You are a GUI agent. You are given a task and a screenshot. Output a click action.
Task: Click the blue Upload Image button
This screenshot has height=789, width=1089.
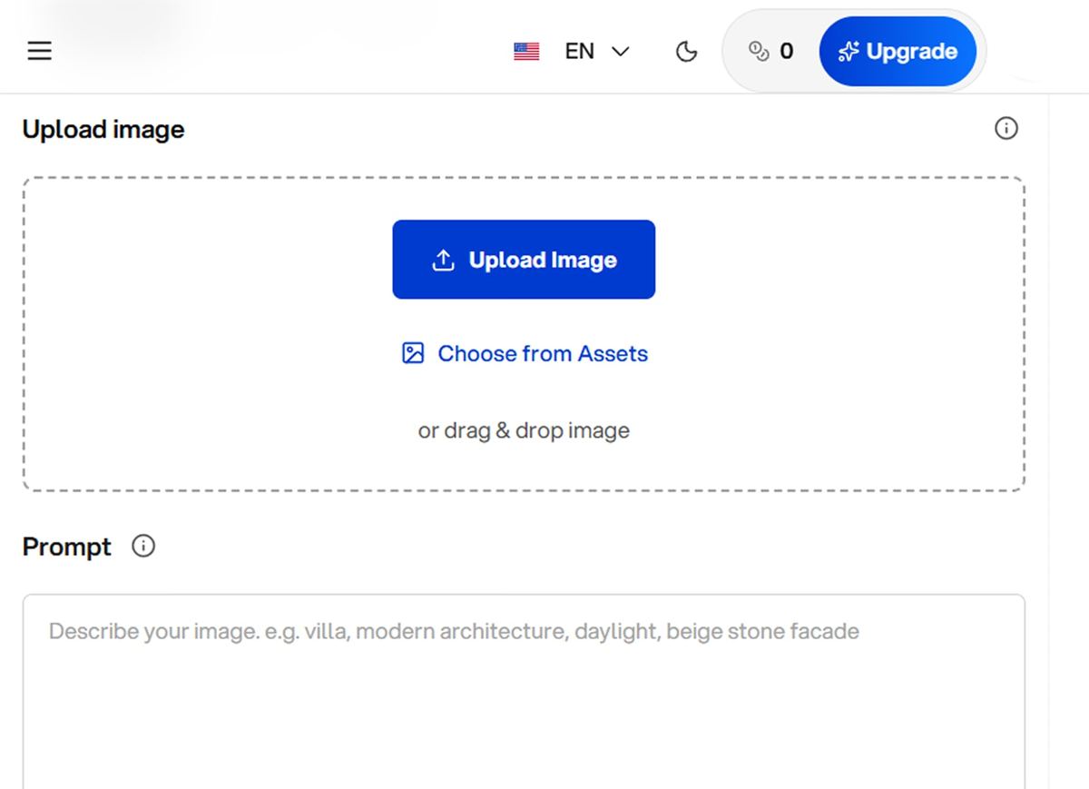point(524,260)
